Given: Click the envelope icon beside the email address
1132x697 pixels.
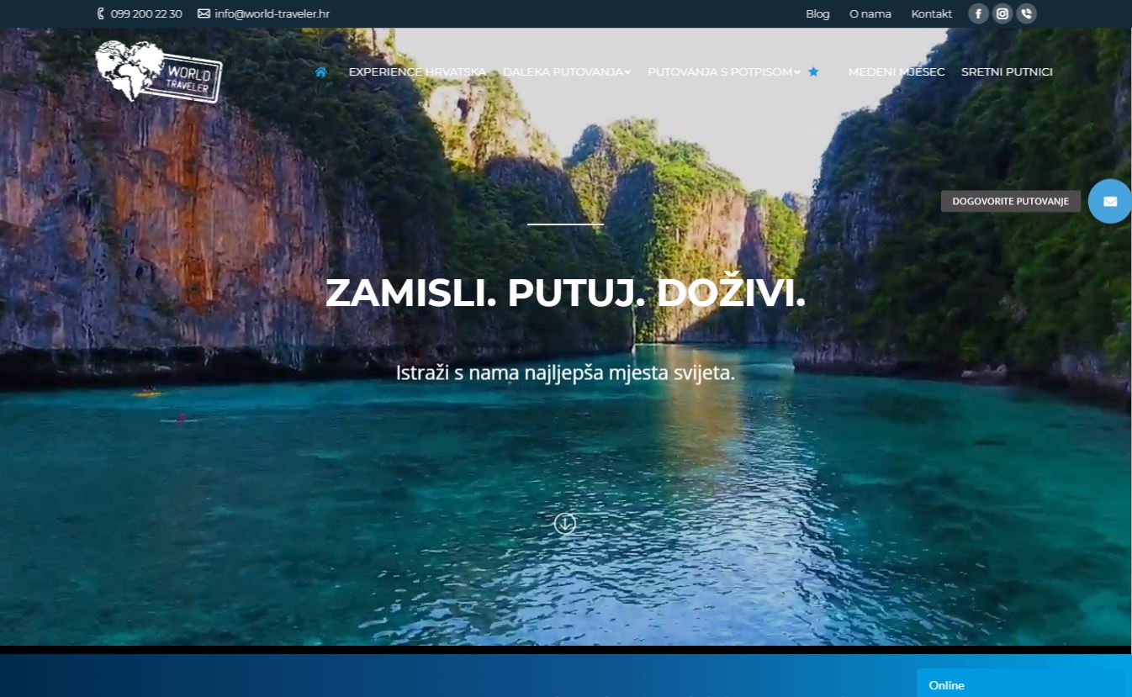Looking at the screenshot, I should (x=204, y=13).
